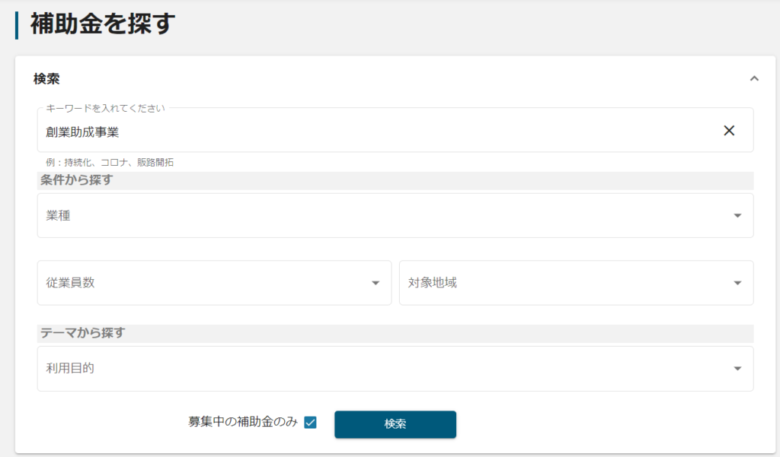Click the 検索 panel header title
Screen dimensions: 780x457
pyautogui.click(x=46, y=78)
